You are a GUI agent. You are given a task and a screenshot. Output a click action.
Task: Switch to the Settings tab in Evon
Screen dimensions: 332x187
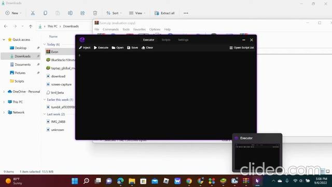coord(183,40)
